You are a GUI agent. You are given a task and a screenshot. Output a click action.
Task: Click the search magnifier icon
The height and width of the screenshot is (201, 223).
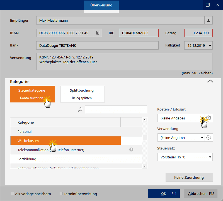(80, 109)
